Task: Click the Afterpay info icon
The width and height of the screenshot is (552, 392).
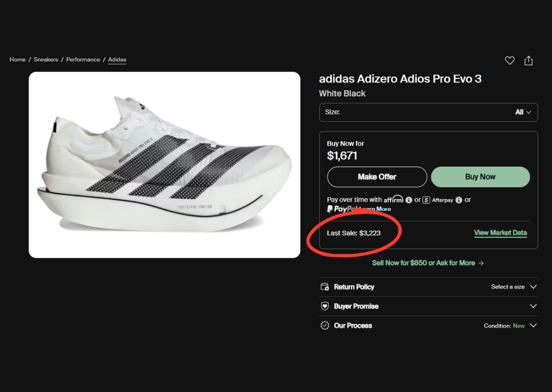Action: coord(459,200)
